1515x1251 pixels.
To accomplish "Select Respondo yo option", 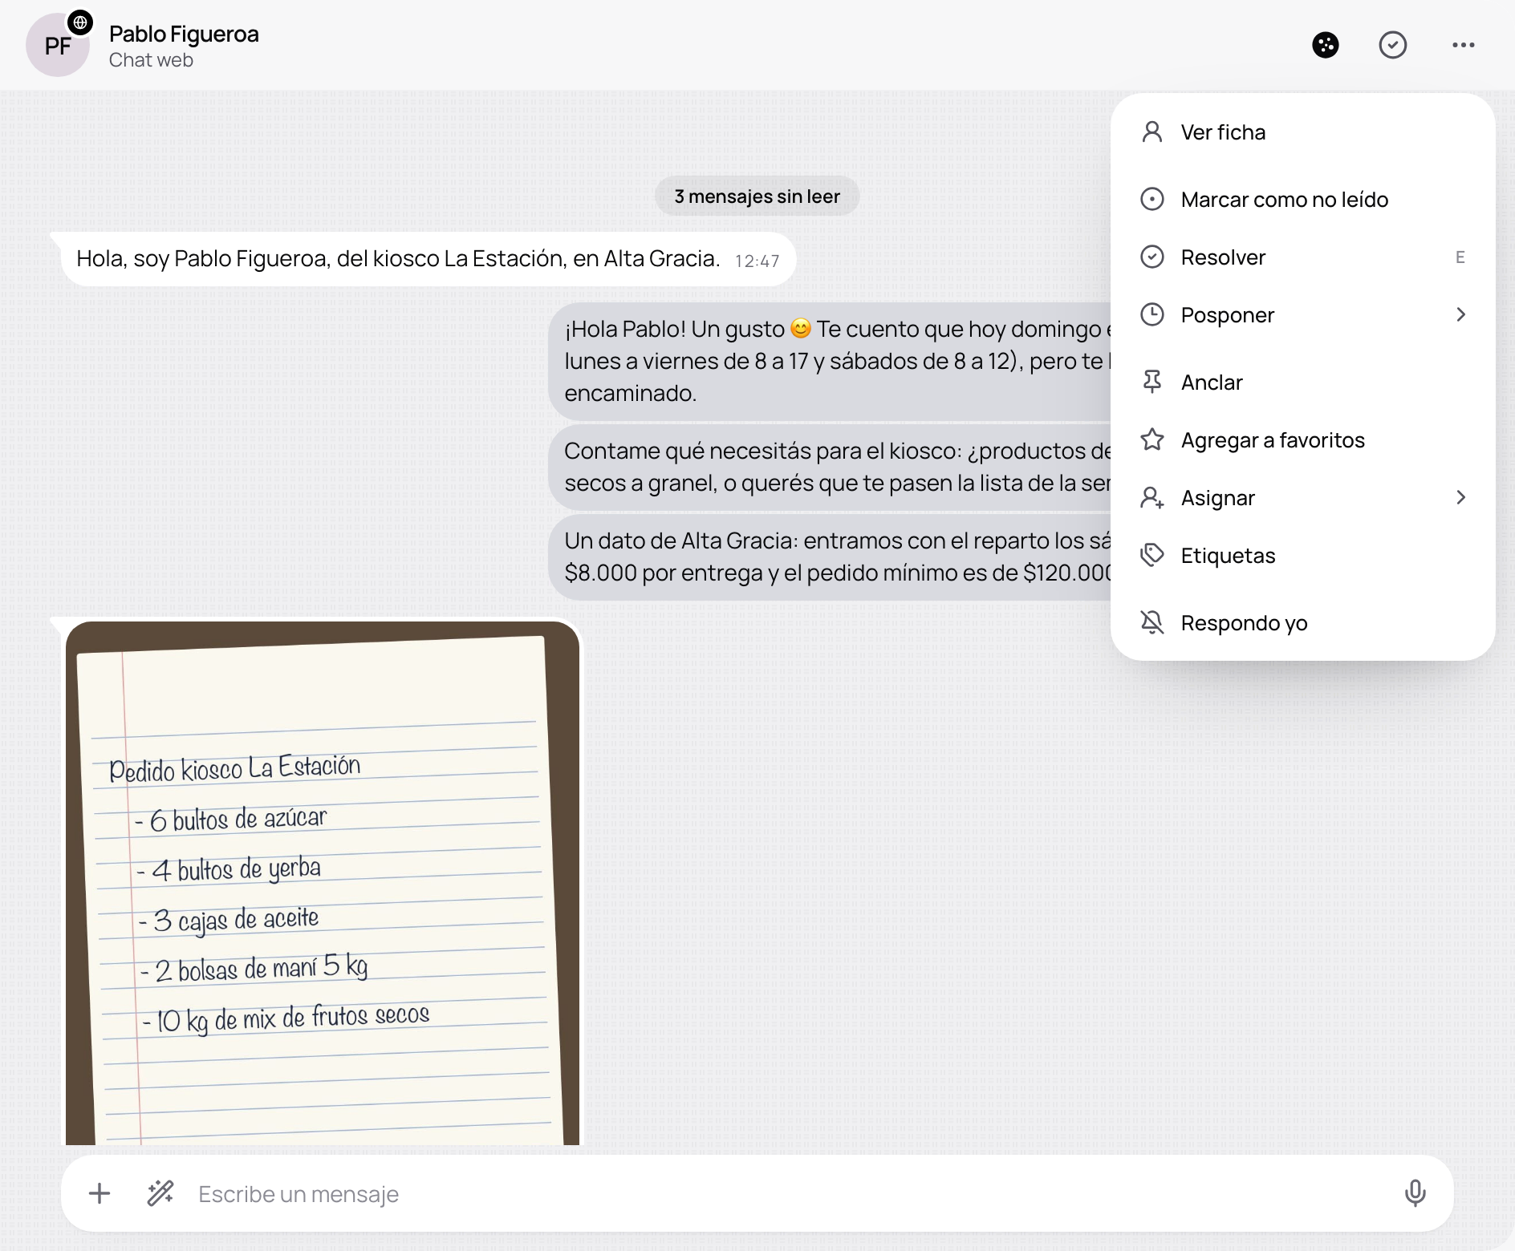I will pos(1303,622).
